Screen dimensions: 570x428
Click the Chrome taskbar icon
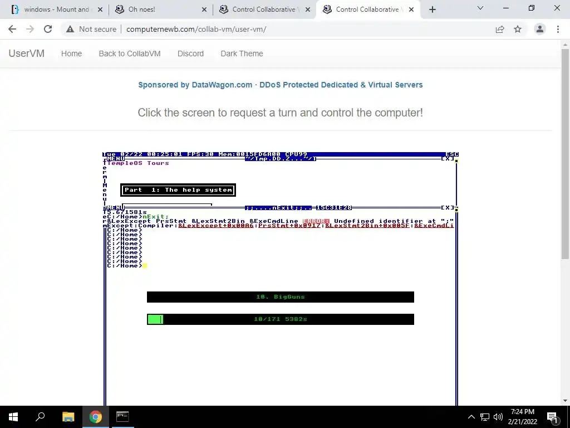(x=96, y=417)
